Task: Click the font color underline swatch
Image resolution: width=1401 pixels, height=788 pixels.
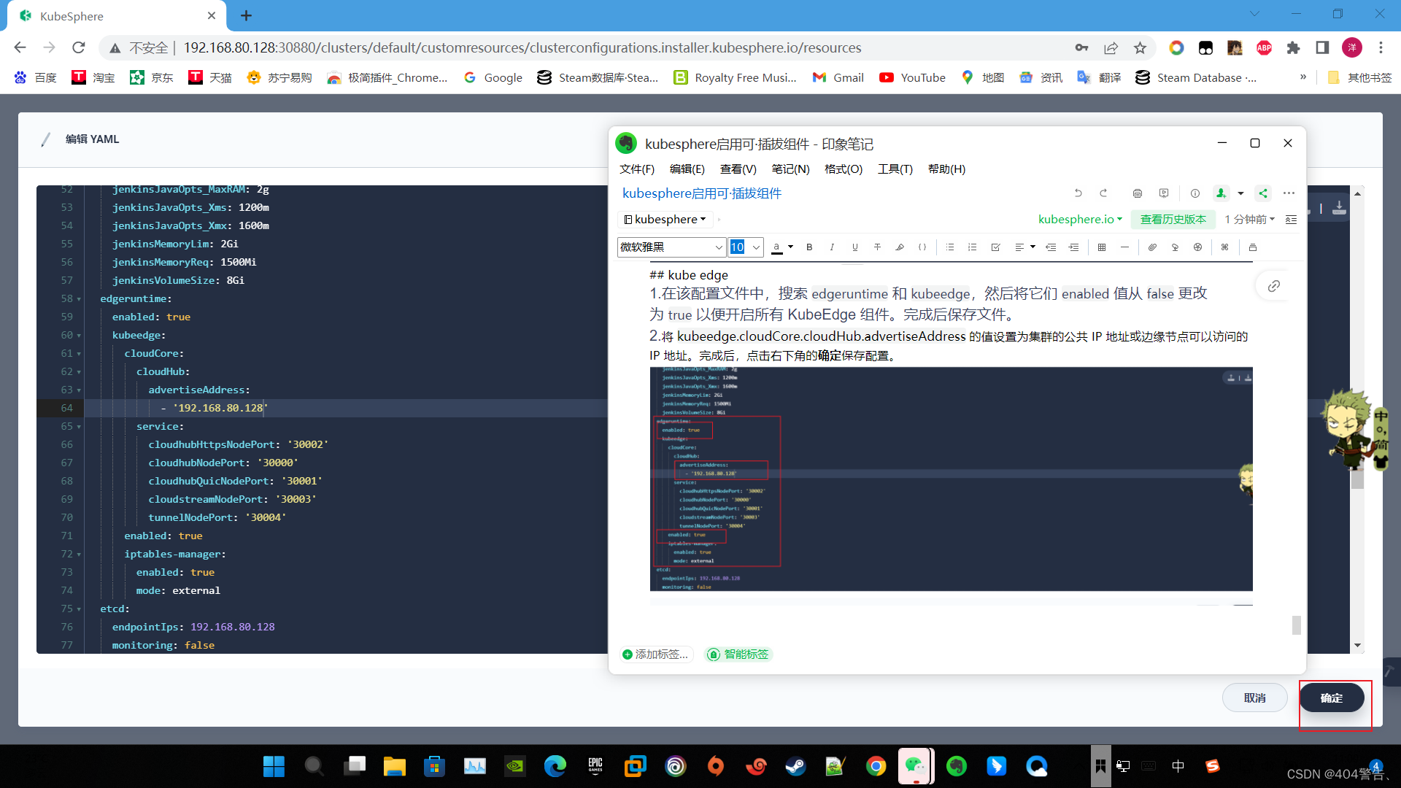Action: click(x=777, y=247)
